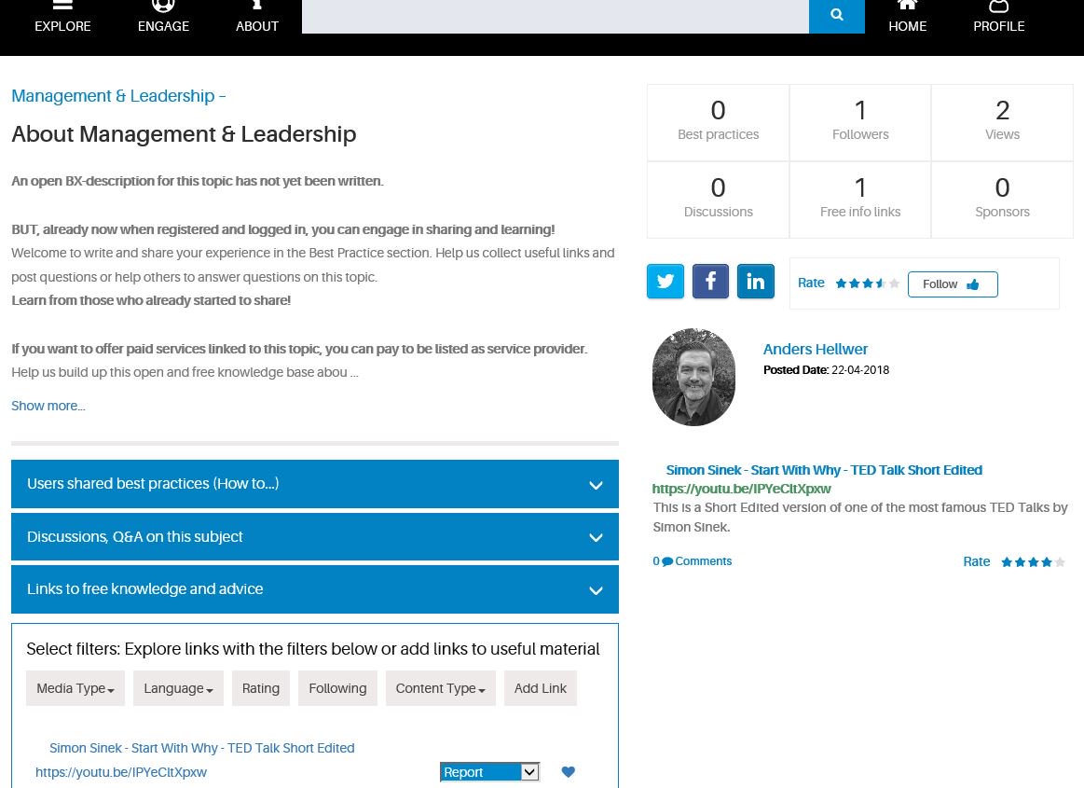Expand Users shared best practices section
Image resolution: width=1084 pixels, height=788 pixels.
pyautogui.click(x=314, y=484)
